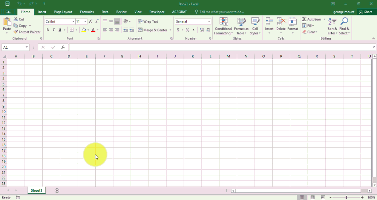
Task: Open the Page Layout ribbon tab
Action: click(63, 12)
